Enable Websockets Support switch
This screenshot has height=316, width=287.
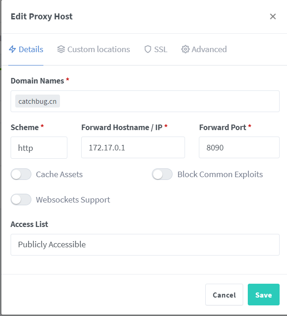[x=21, y=200]
